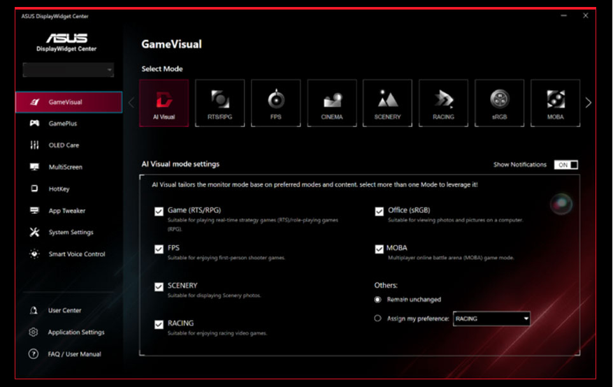
Task: Uncheck the SCENERY checkbox
Action: coord(159,287)
